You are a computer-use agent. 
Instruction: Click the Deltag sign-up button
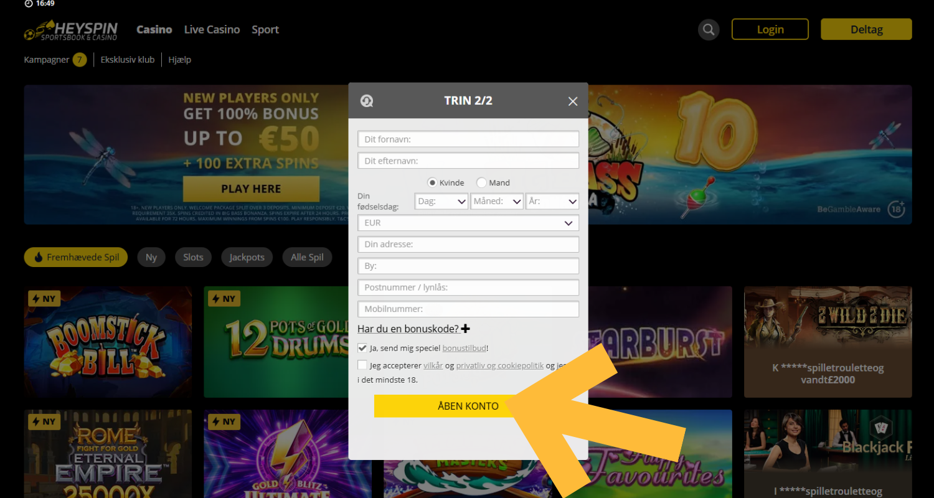(867, 29)
